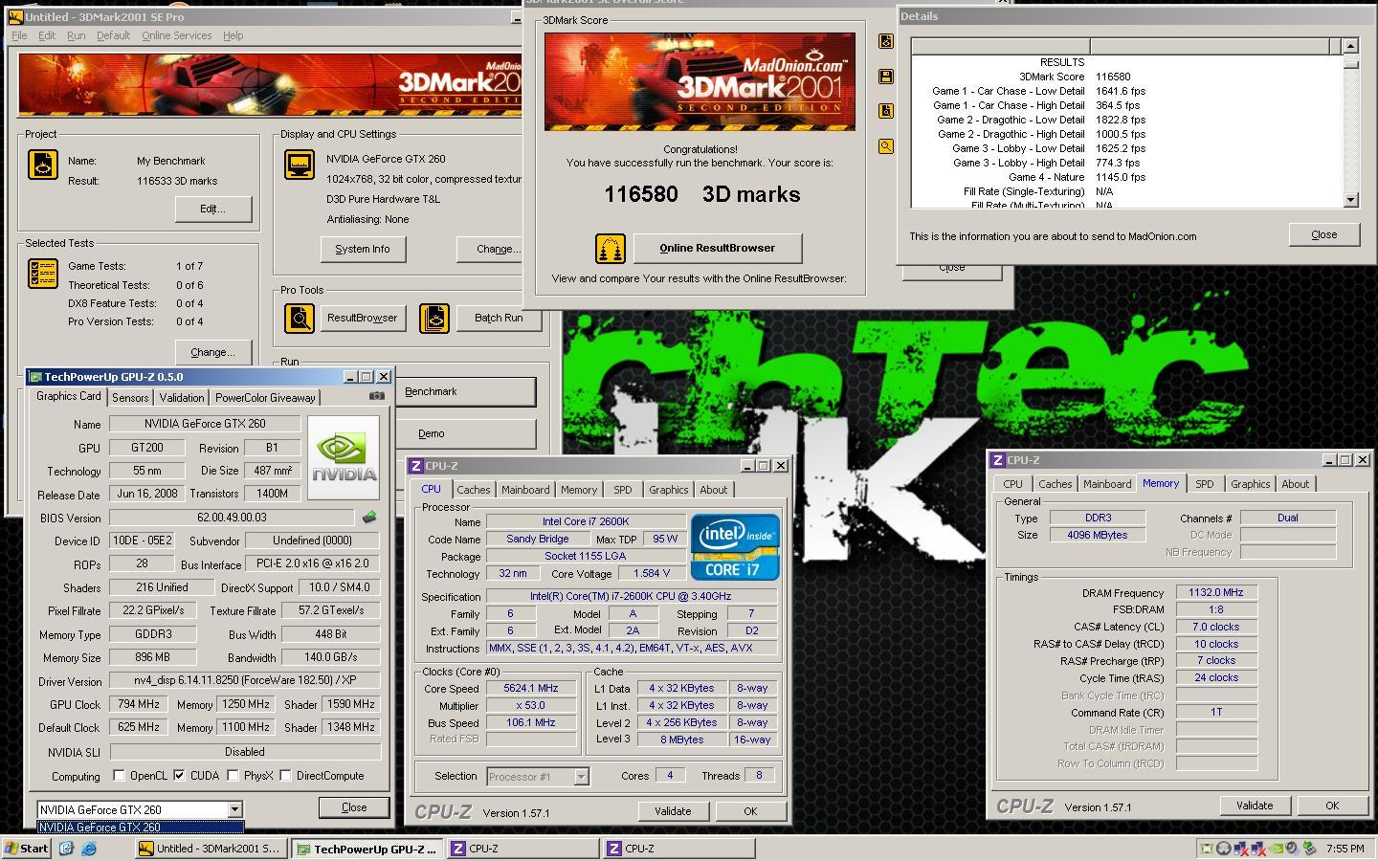Switch to Caches tab in CPU-Z CPU window
The image size is (1378, 861).
pos(473,490)
